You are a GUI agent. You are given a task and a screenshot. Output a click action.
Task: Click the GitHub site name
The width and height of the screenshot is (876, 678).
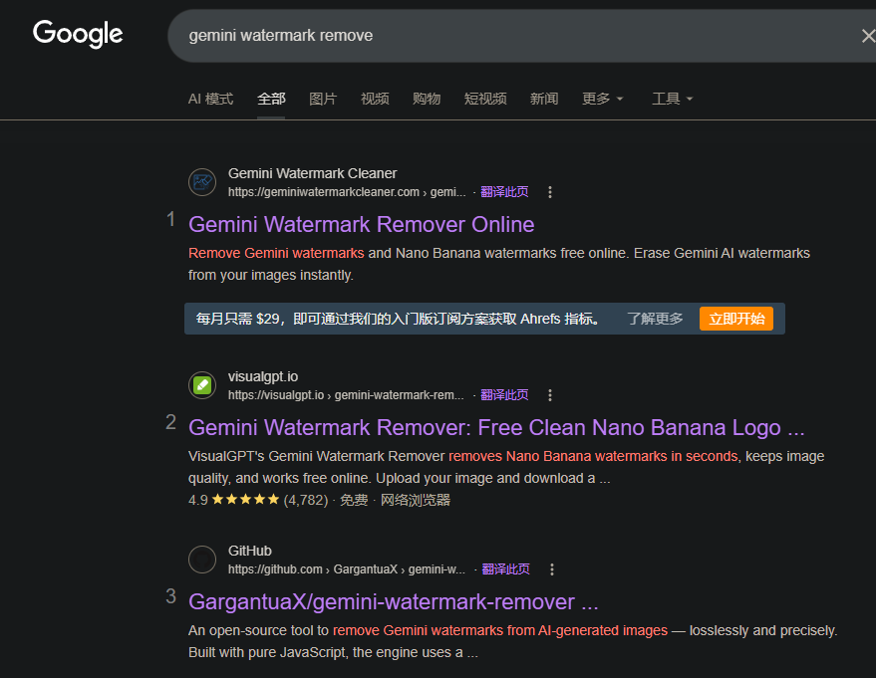click(x=250, y=551)
